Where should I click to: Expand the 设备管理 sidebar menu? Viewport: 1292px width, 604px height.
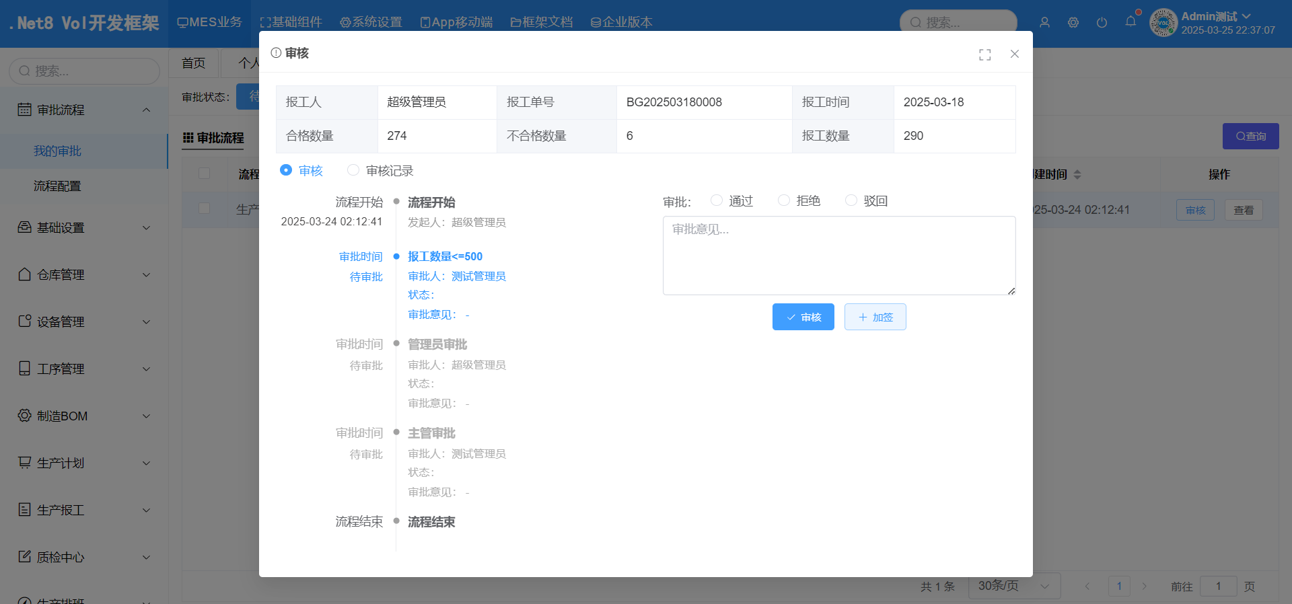(x=84, y=322)
